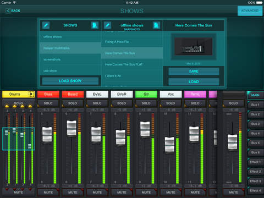
Task: Go back using the BACK arrow
Action: click(13, 11)
